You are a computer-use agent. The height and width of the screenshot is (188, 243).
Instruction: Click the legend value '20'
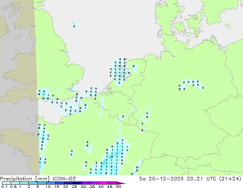point(66,186)
